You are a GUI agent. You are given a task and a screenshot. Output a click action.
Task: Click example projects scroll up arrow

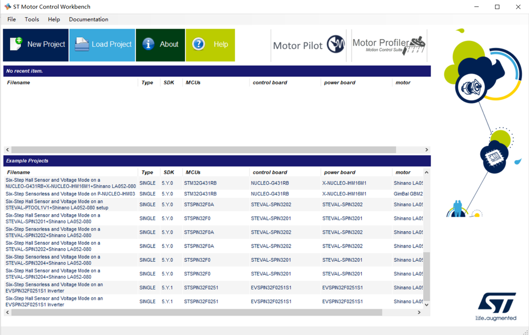(x=426, y=172)
